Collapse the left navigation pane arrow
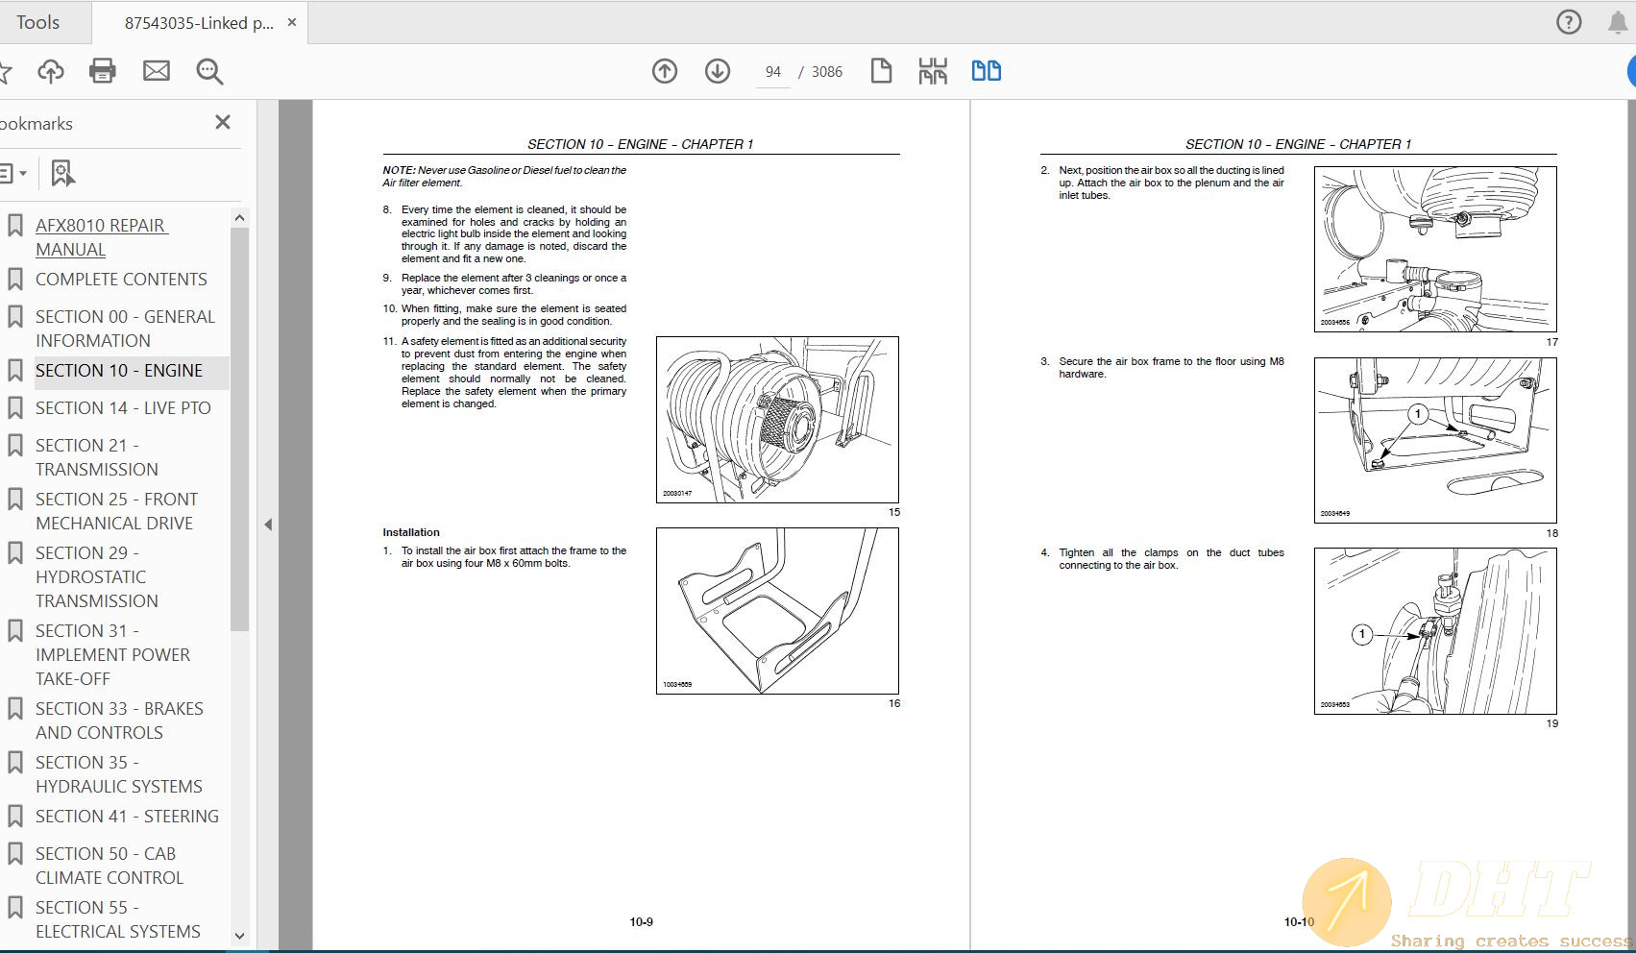 point(268,525)
